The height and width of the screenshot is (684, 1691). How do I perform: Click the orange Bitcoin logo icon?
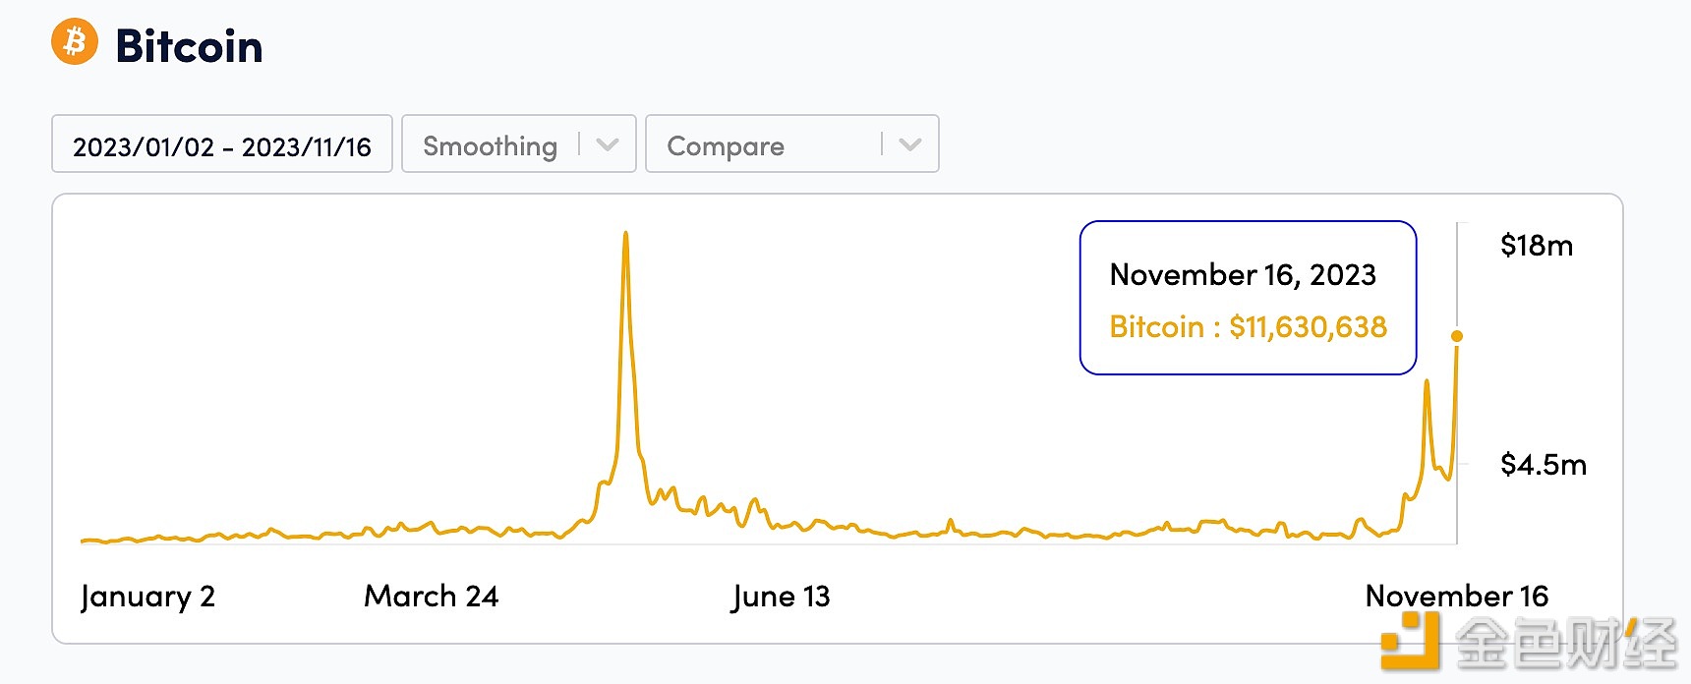75,42
